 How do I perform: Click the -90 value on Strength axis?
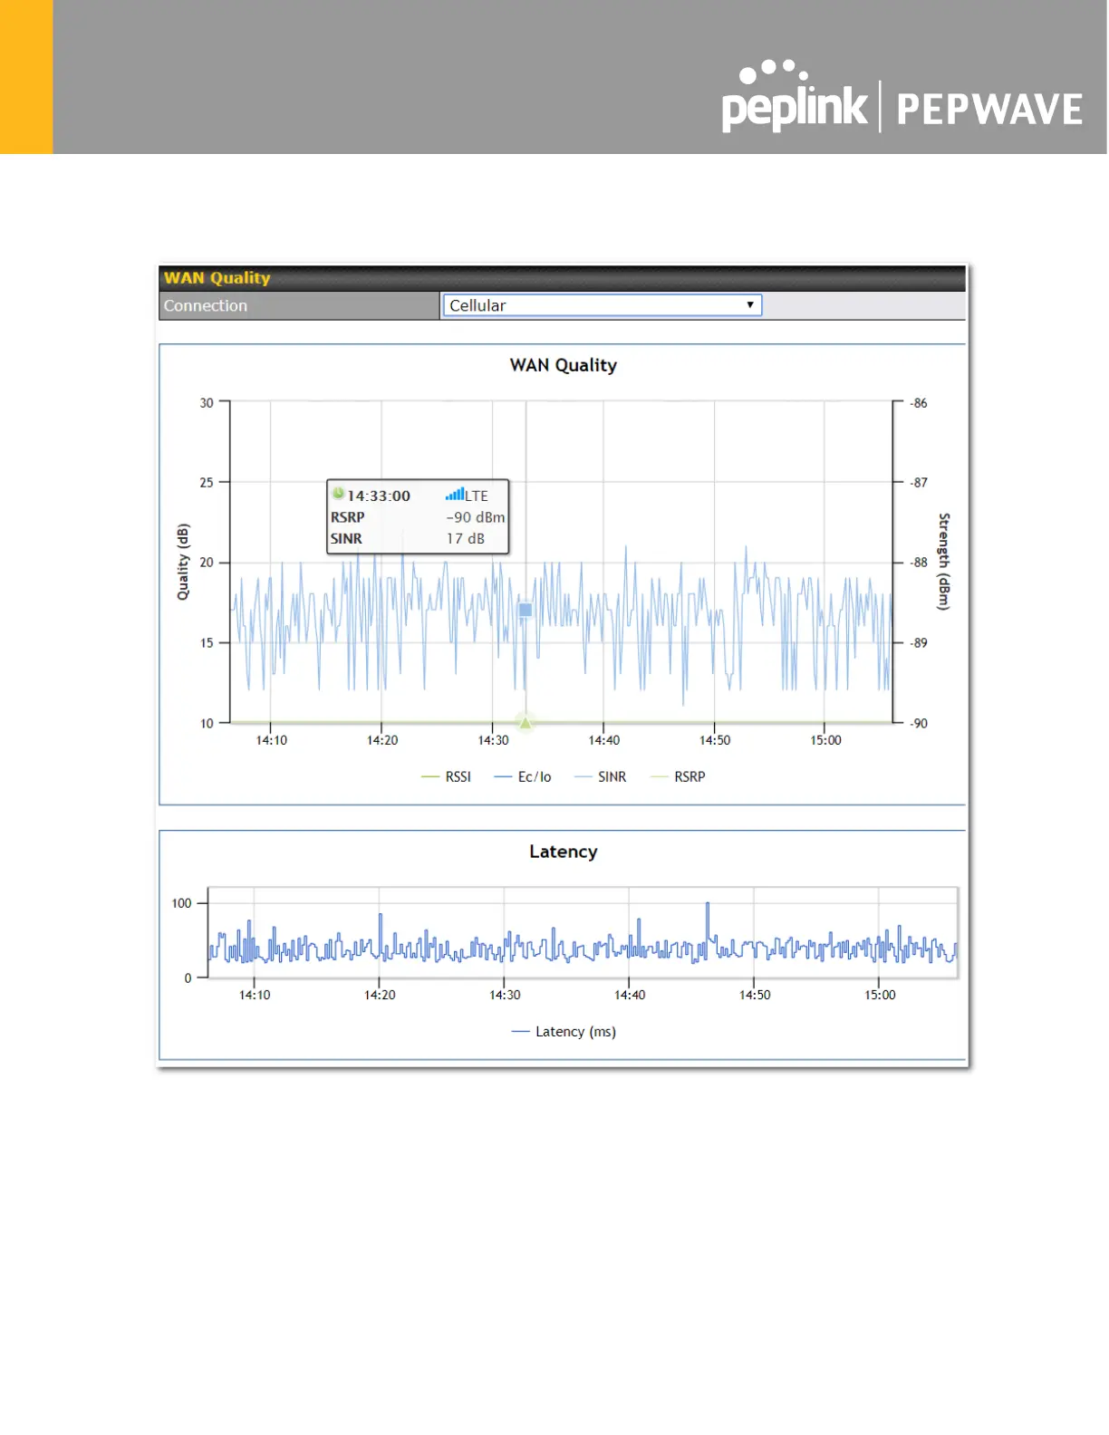[919, 723]
